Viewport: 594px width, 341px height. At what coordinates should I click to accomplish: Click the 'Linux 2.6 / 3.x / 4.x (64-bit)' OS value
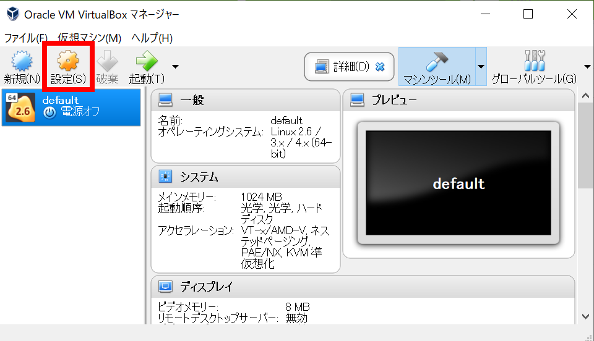pyautogui.click(x=301, y=143)
